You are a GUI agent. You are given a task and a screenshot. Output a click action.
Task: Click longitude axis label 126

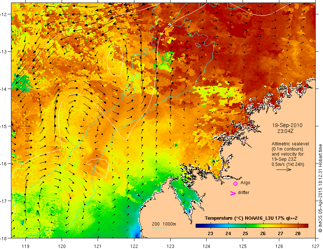[279, 246]
